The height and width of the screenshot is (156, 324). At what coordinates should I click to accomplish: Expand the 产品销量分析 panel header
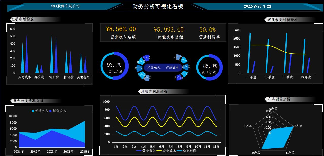tap(279, 99)
